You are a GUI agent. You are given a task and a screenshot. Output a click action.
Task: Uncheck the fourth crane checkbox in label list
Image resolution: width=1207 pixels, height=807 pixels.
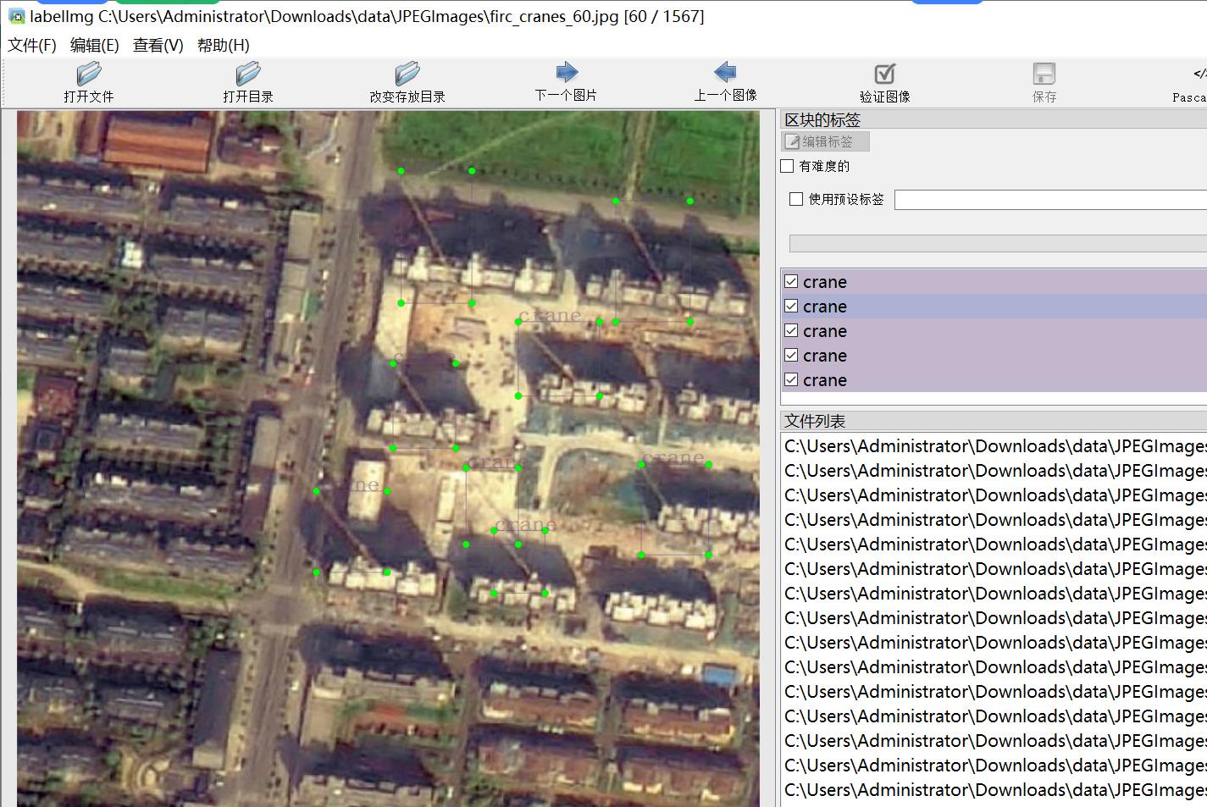[x=791, y=355]
